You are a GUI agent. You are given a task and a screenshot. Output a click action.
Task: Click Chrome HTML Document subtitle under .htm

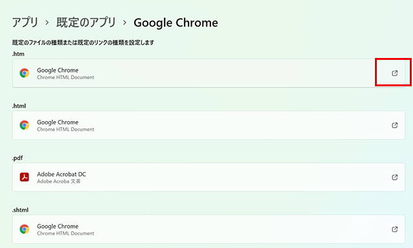coord(66,77)
